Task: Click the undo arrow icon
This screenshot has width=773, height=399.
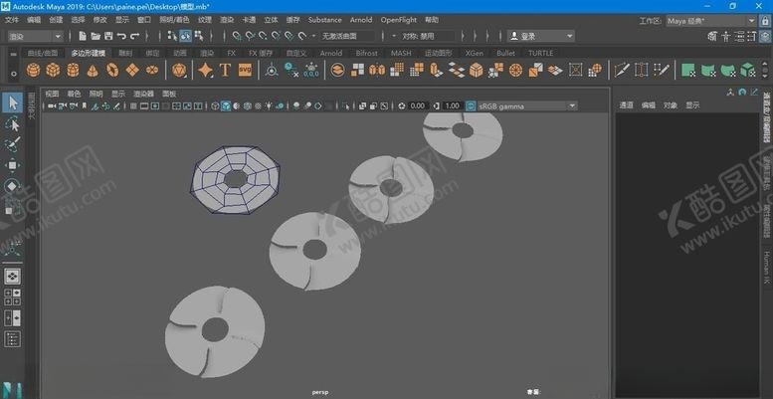Action: click(x=121, y=37)
